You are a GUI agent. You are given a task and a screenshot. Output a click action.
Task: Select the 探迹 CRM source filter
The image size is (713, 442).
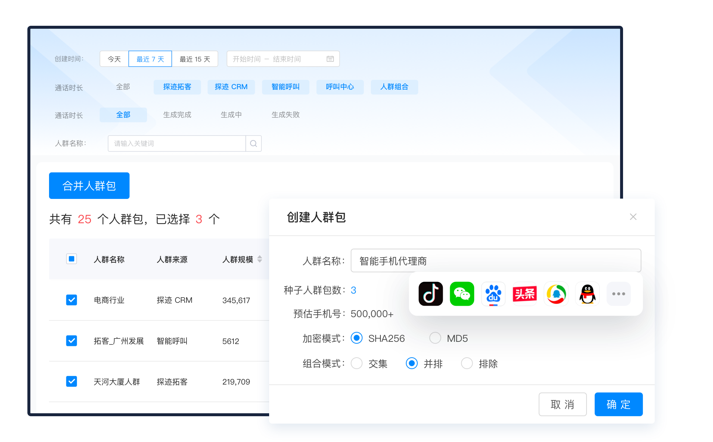point(231,87)
